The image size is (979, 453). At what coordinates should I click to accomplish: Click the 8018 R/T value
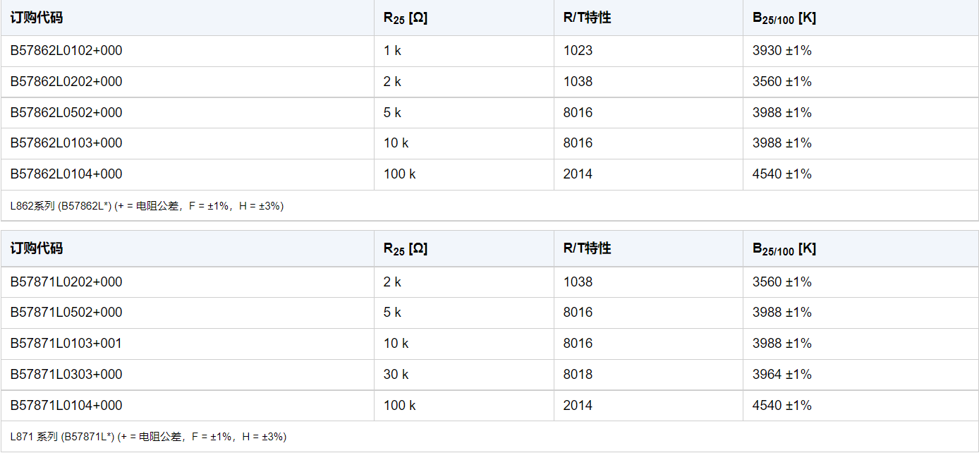tap(578, 375)
